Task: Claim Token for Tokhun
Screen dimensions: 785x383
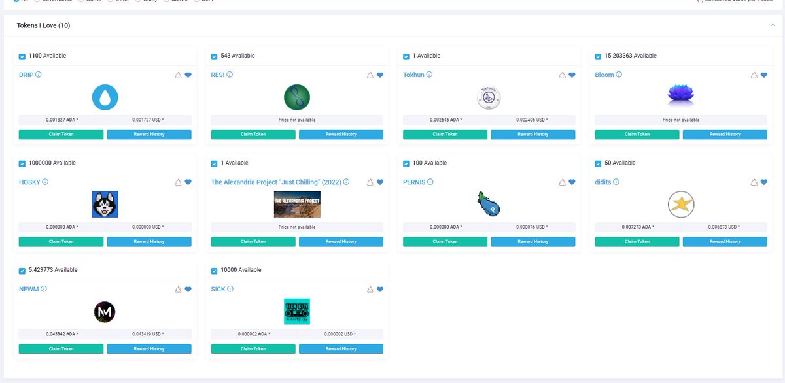Action: point(445,135)
